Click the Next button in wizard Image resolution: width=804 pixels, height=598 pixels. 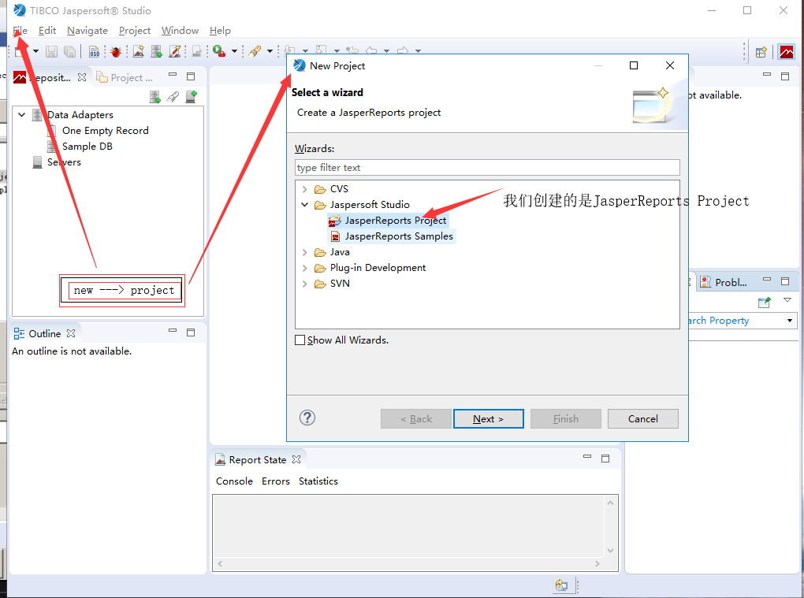[488, 418]
